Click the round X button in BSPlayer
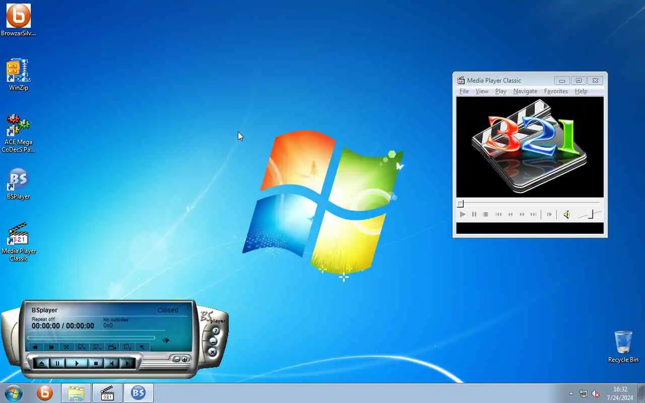The height and width of the screenshot is (403, 645). [x=212, y=352]
